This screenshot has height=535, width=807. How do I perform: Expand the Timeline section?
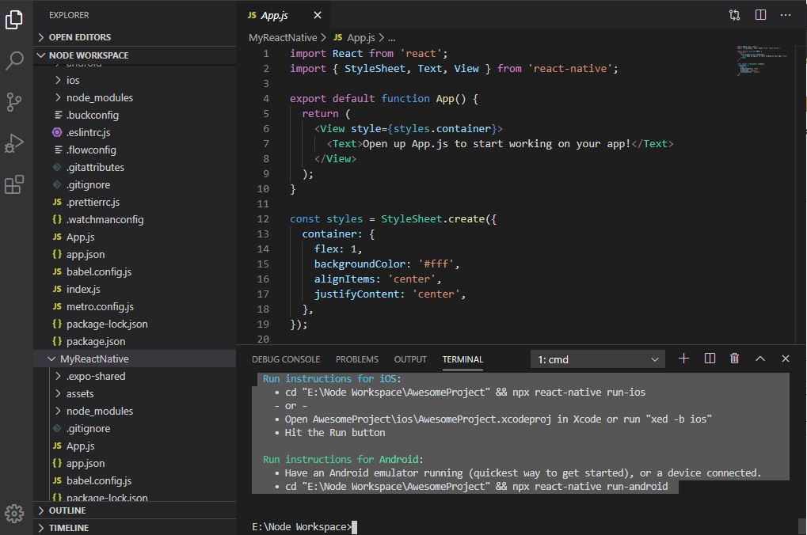click(x=135, y=528)
